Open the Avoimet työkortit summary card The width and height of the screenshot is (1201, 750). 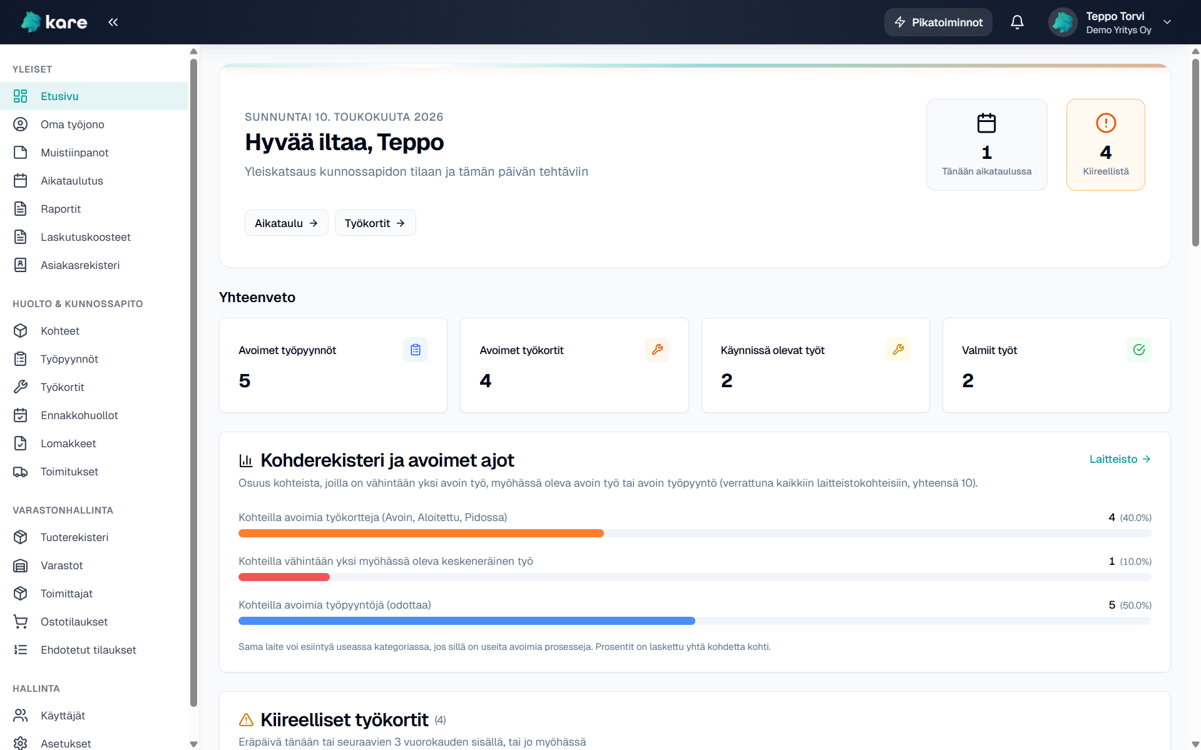(574, 365)
